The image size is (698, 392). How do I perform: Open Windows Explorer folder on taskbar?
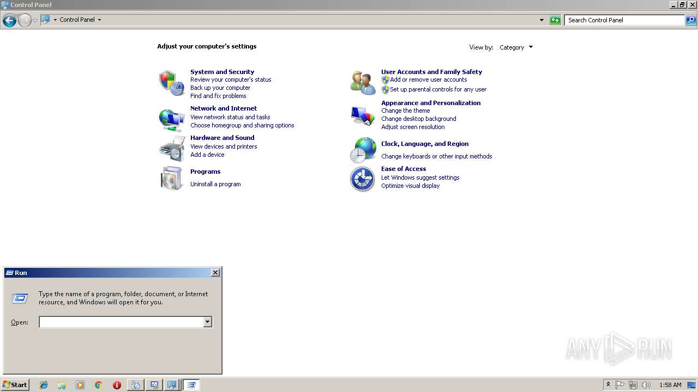coord(62,385)
